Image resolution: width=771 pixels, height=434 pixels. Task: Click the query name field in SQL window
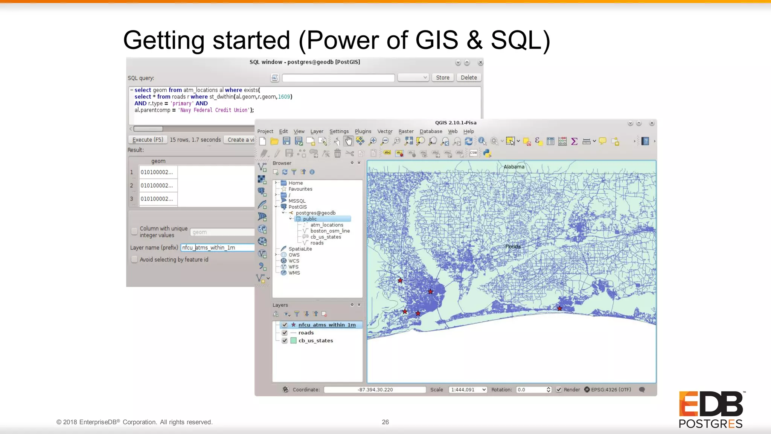click(x=338, y=78)
